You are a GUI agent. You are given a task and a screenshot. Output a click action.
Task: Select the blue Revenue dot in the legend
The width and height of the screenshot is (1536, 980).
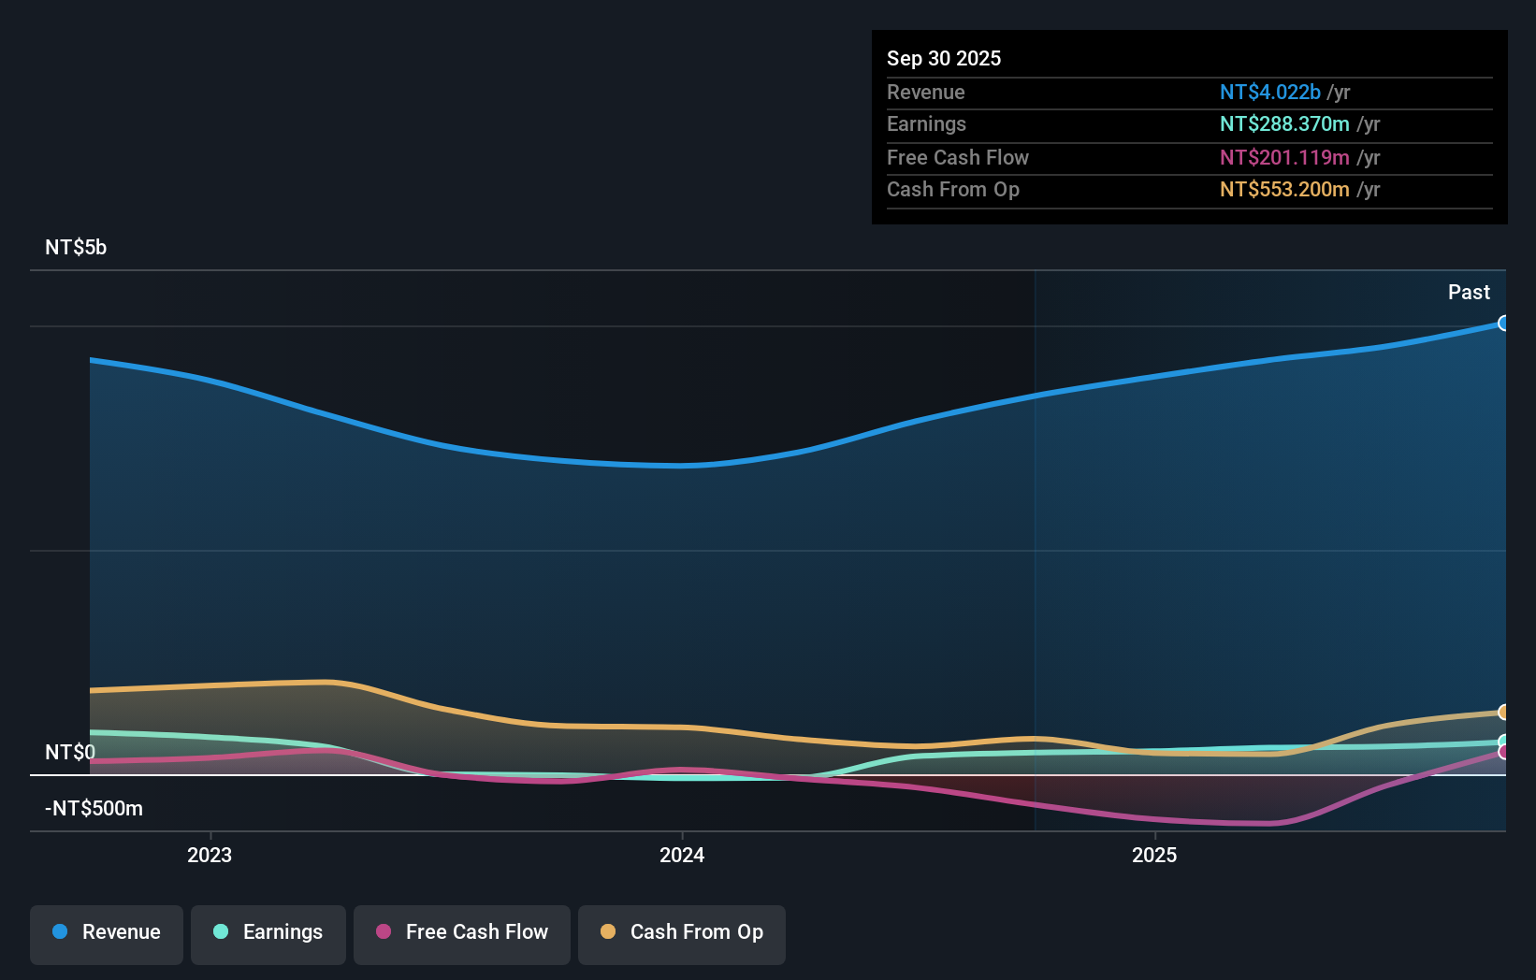pyautogui.click(x=62, y=931)
